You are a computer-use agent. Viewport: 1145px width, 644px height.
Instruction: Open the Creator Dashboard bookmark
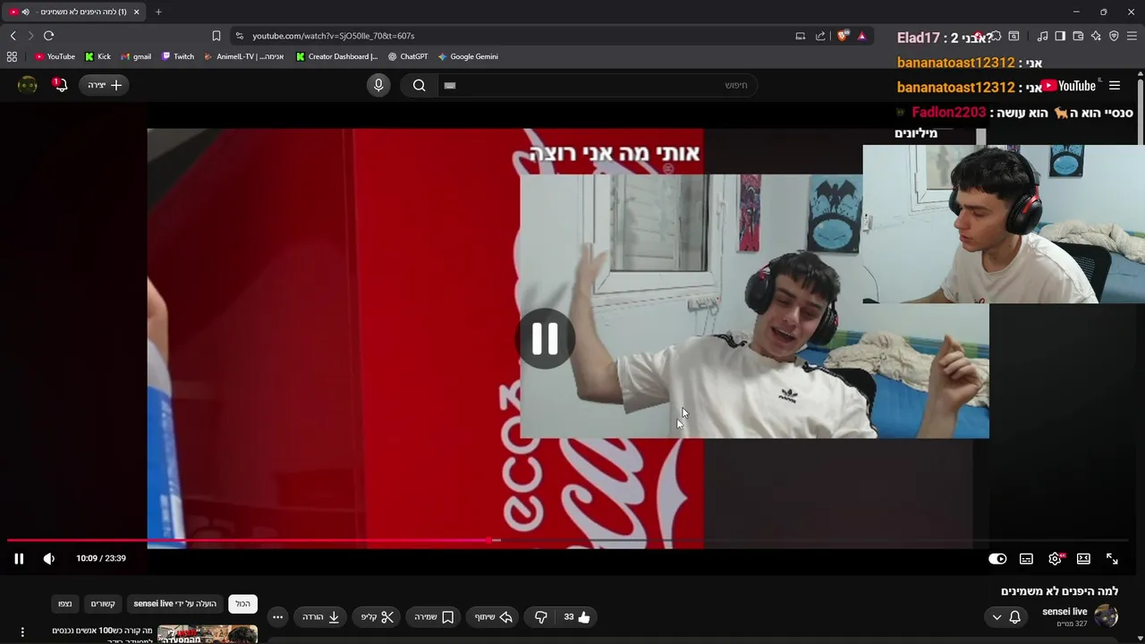point(337,56)
